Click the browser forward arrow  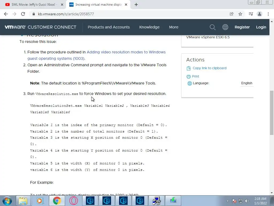coord(14,14)
